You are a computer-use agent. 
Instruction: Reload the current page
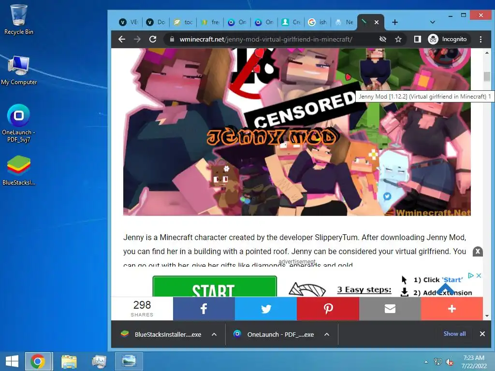[153, 39]
